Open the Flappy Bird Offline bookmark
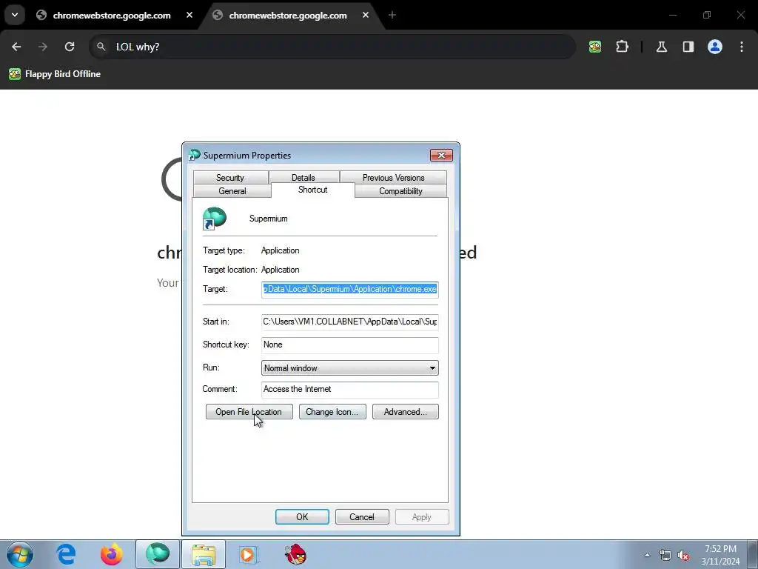The image size is (758, 569). tap(55, 74)
